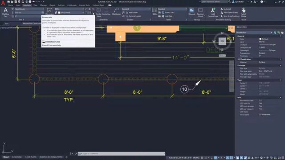Toggle grid display in status bar
Screen dimensions: 285x160
(x=202, y=158)
